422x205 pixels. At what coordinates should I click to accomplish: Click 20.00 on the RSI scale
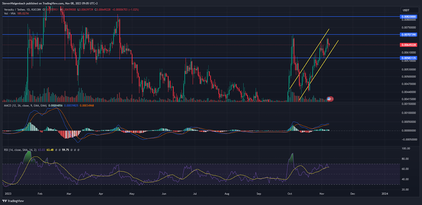point(405,189)
